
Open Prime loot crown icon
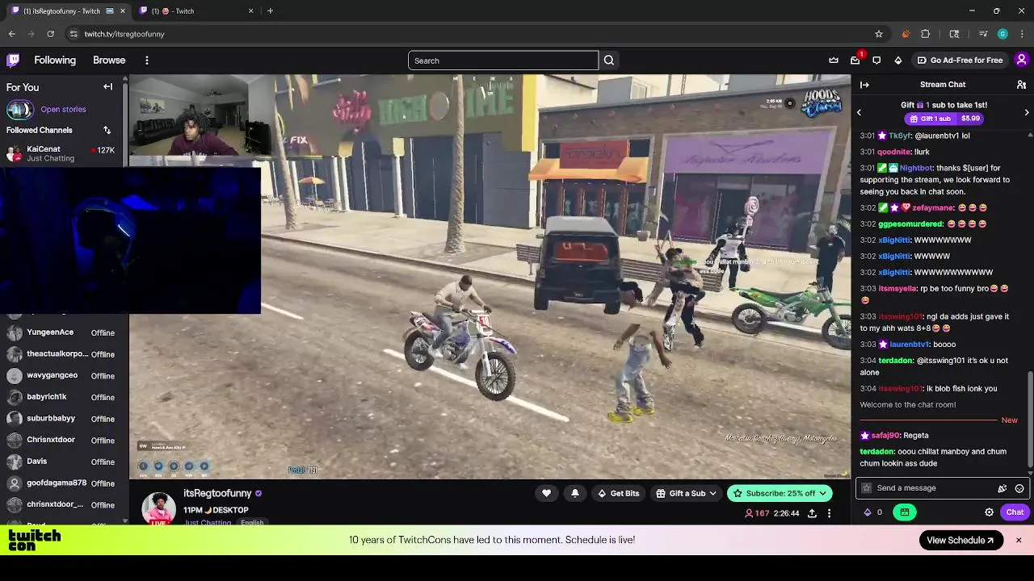click(834, 60)
